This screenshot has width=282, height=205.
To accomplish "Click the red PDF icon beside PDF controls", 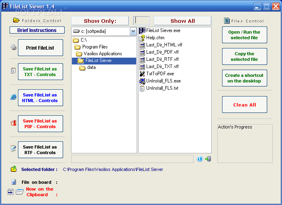I will (14, 123).
